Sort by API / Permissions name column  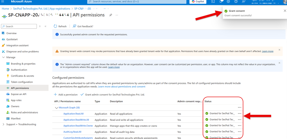tap(67, 101)
